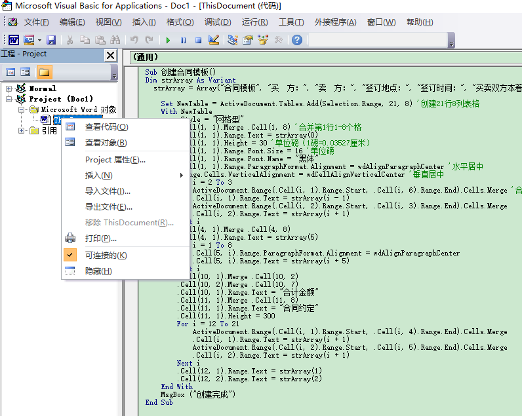Collapse Microsoft Word 对象 folder
The image size is (522, 416).
pyautogui.click(x=21, y=109)
